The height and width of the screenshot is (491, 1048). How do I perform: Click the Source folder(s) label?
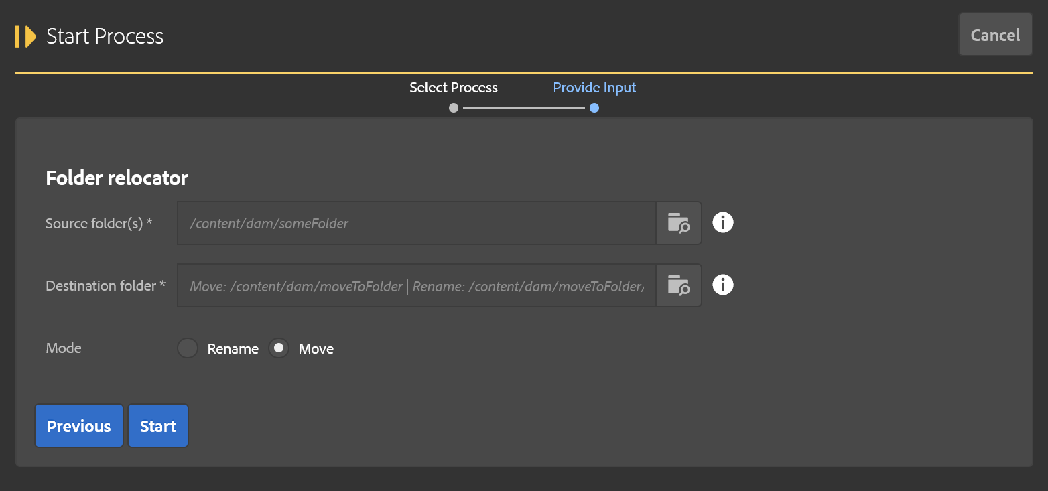(x=99, y=224)
